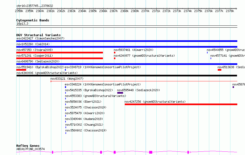Click the blue marker under esv3348224

click(66, 87)
